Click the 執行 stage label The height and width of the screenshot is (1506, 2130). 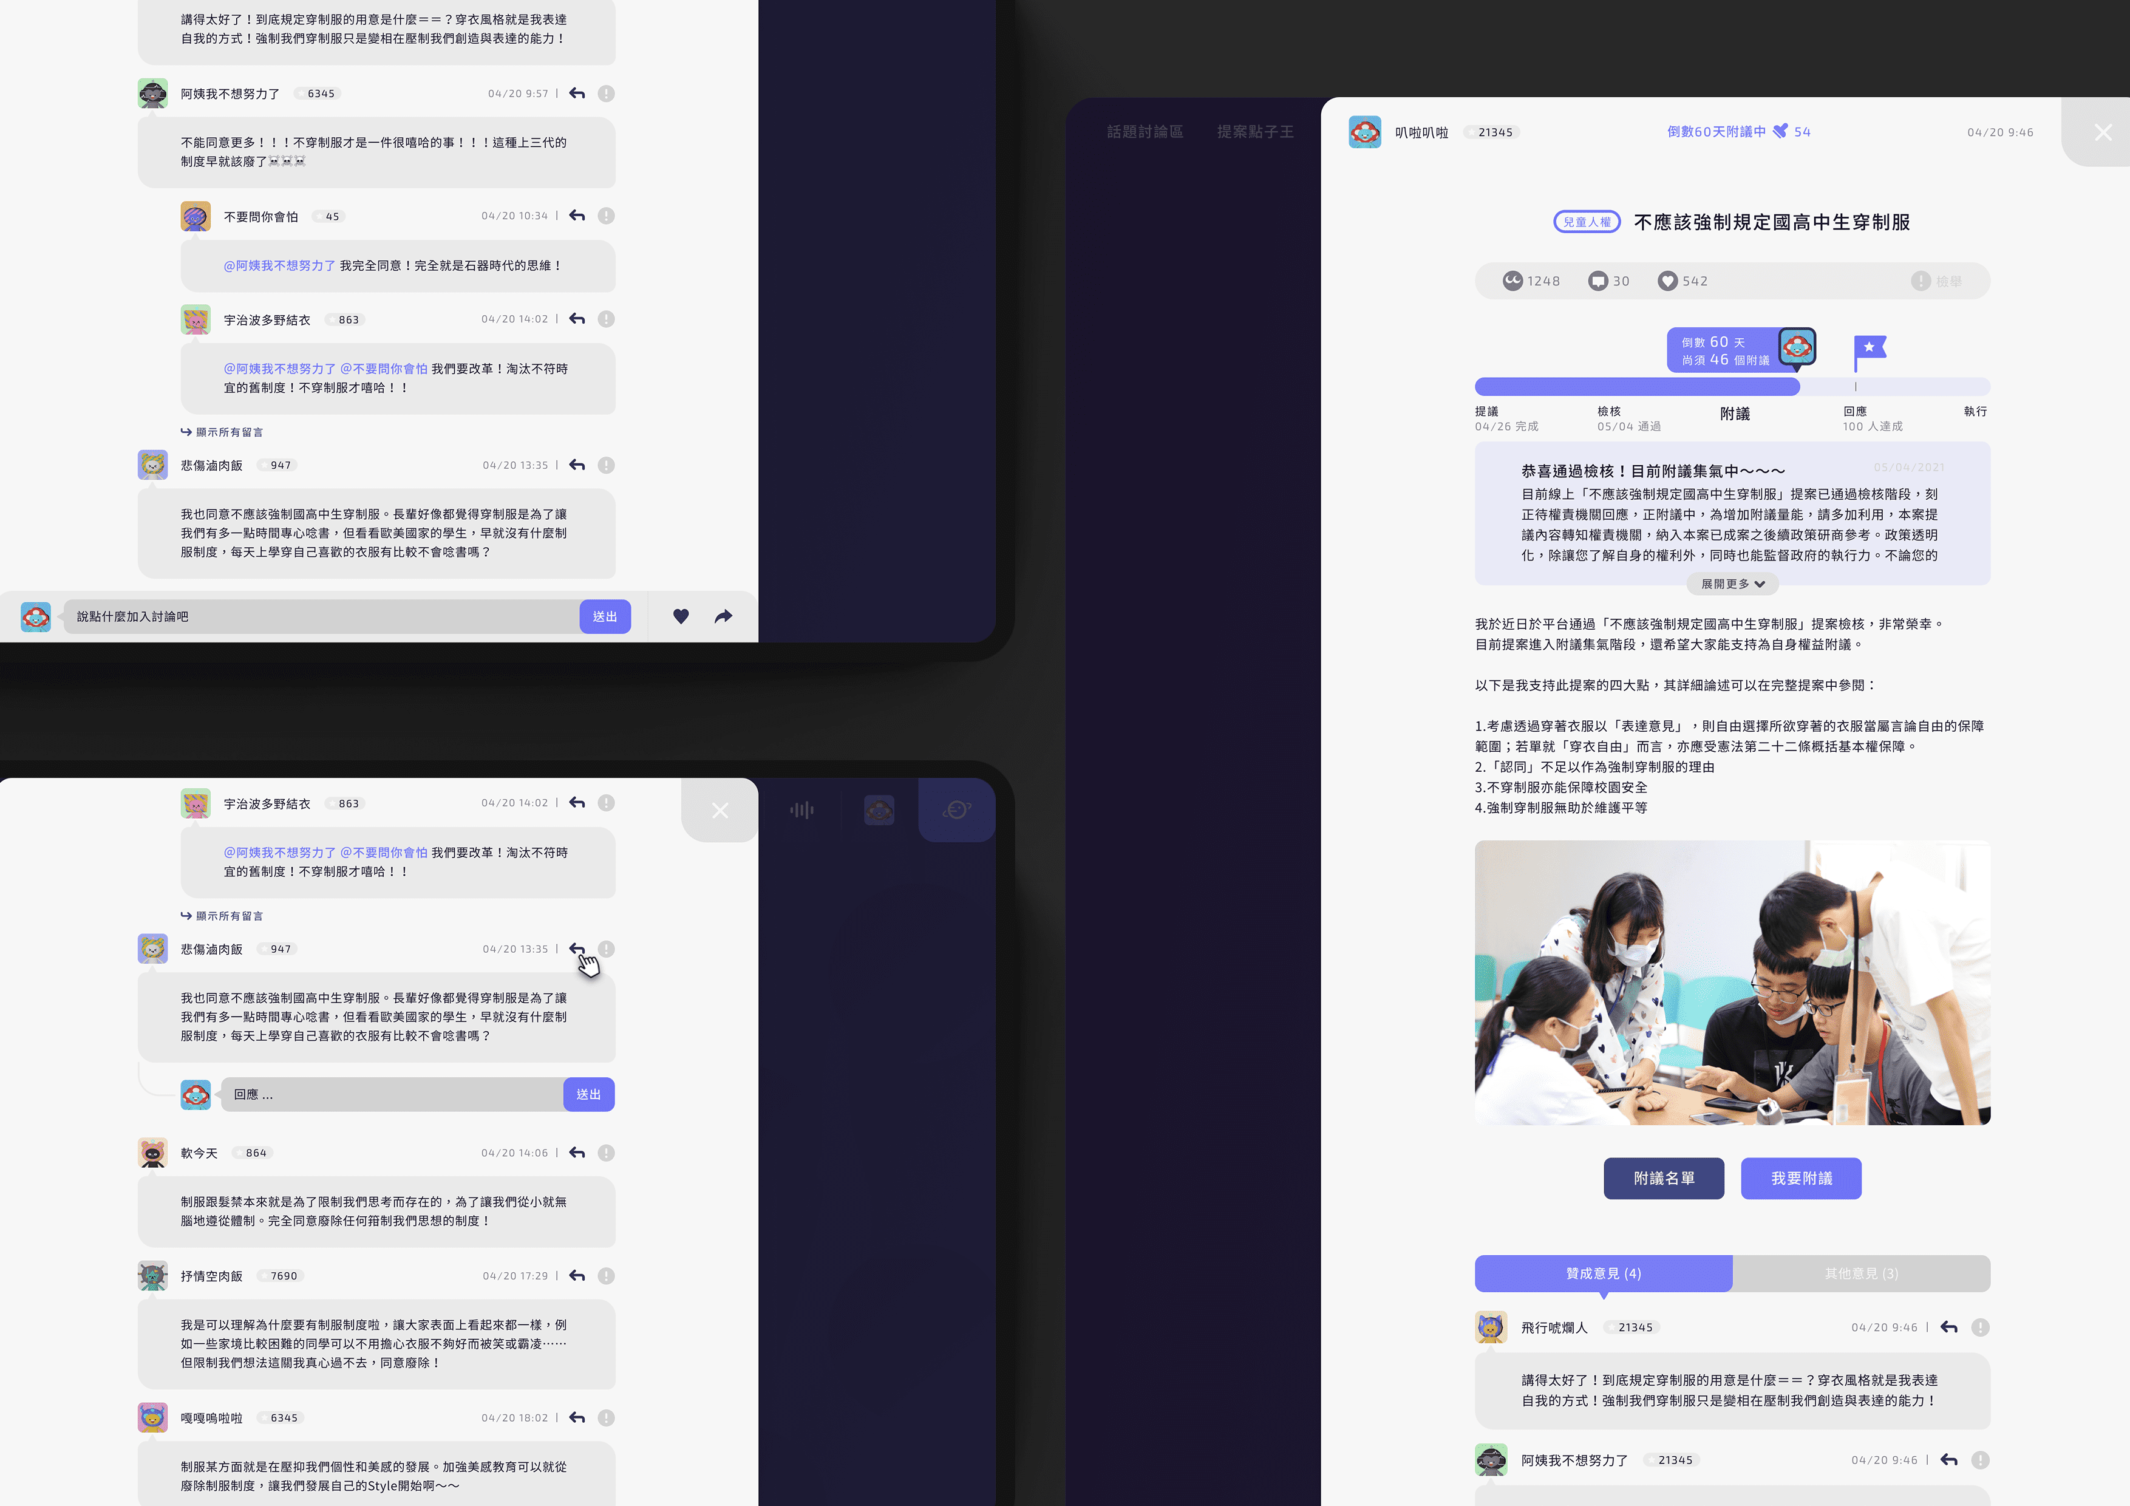(1975, 411)
